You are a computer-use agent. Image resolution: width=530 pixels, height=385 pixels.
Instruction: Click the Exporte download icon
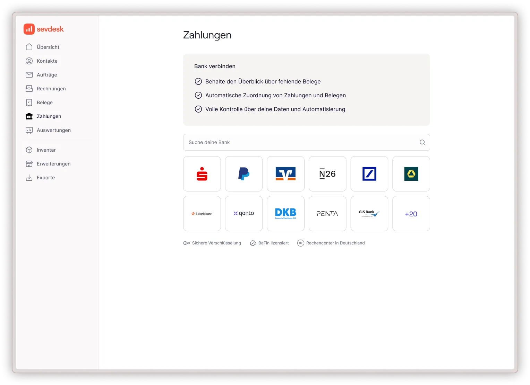pos(29,178)
